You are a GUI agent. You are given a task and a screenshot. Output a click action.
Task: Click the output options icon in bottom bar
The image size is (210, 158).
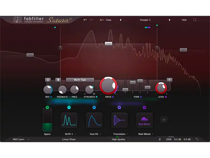tap(160, 139)
